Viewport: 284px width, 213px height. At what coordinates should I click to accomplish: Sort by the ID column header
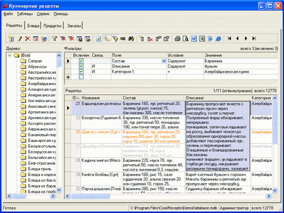click(76, 98)
